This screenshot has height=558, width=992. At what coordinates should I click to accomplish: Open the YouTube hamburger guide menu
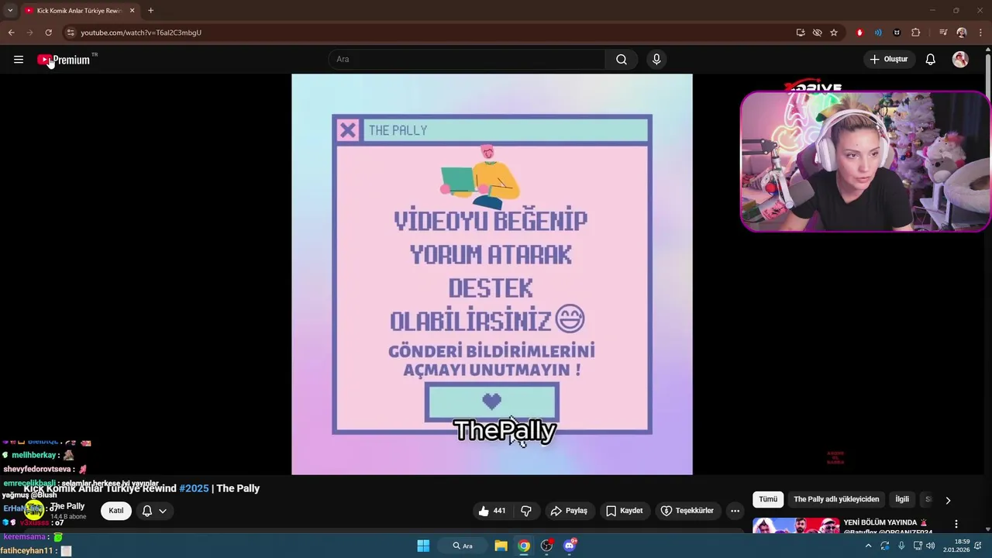19,60
